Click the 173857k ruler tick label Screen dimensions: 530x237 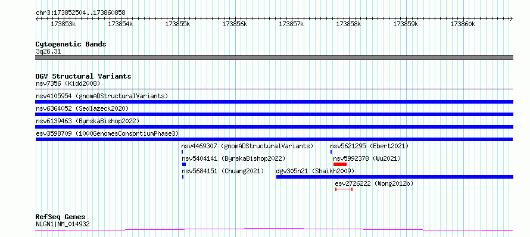point(291,24)
